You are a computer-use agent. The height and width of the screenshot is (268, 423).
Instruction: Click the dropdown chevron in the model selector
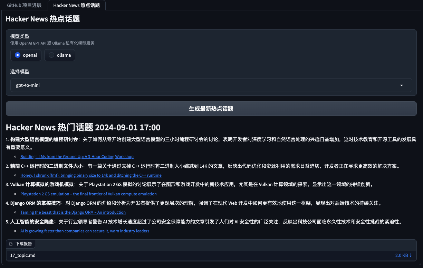tap(402, 85)
